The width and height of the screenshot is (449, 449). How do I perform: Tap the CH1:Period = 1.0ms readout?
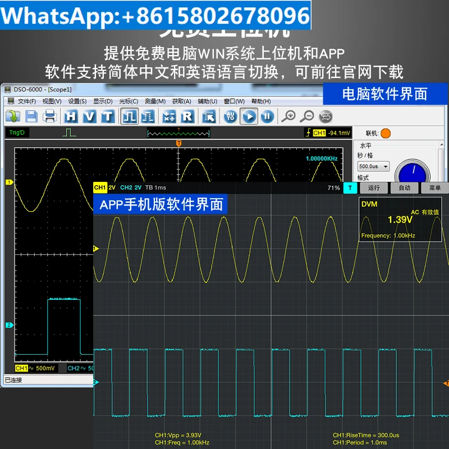(x=360, y=442)
